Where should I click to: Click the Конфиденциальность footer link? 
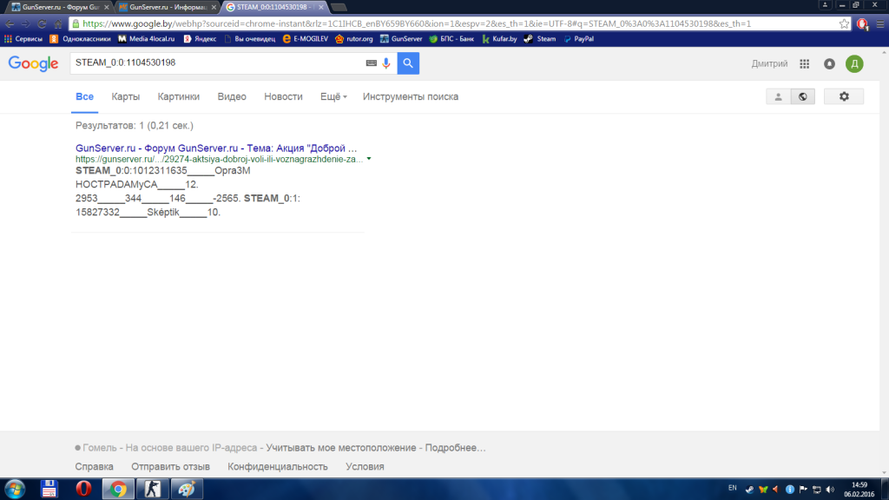click(x=278, y=466)
